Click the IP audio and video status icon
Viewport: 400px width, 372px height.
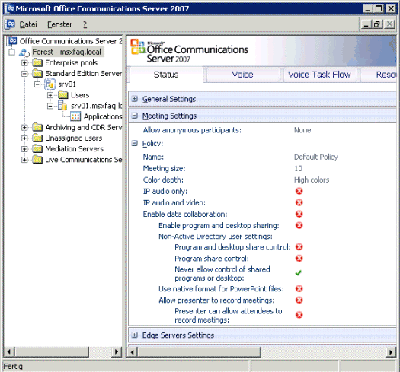299,202
